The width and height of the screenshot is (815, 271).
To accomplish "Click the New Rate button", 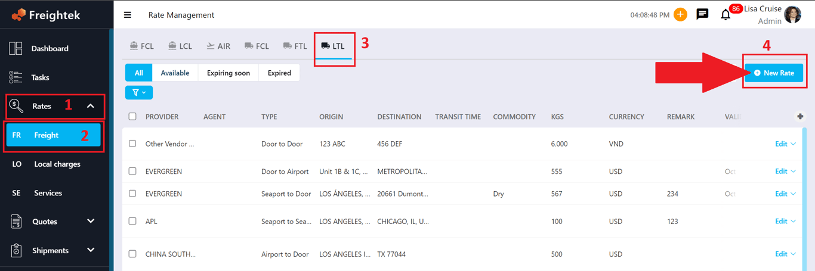I will 774,73.
